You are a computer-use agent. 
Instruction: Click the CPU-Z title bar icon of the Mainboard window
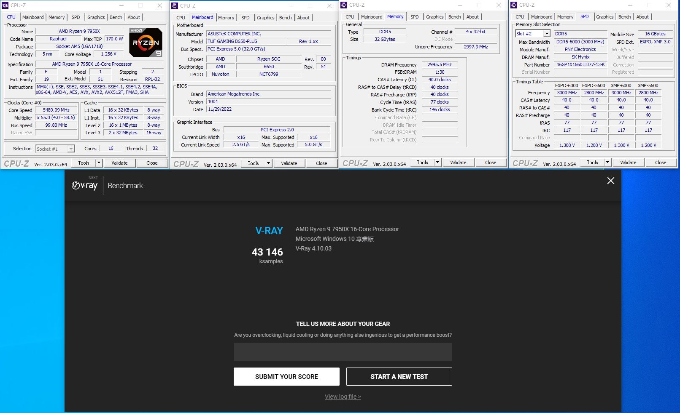click(175, 6)
